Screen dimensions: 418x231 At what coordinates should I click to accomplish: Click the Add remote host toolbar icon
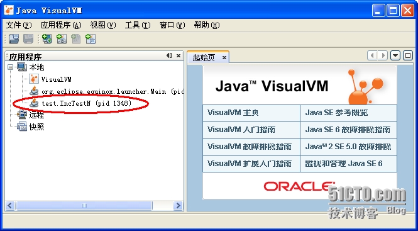(x=47, y=39)
